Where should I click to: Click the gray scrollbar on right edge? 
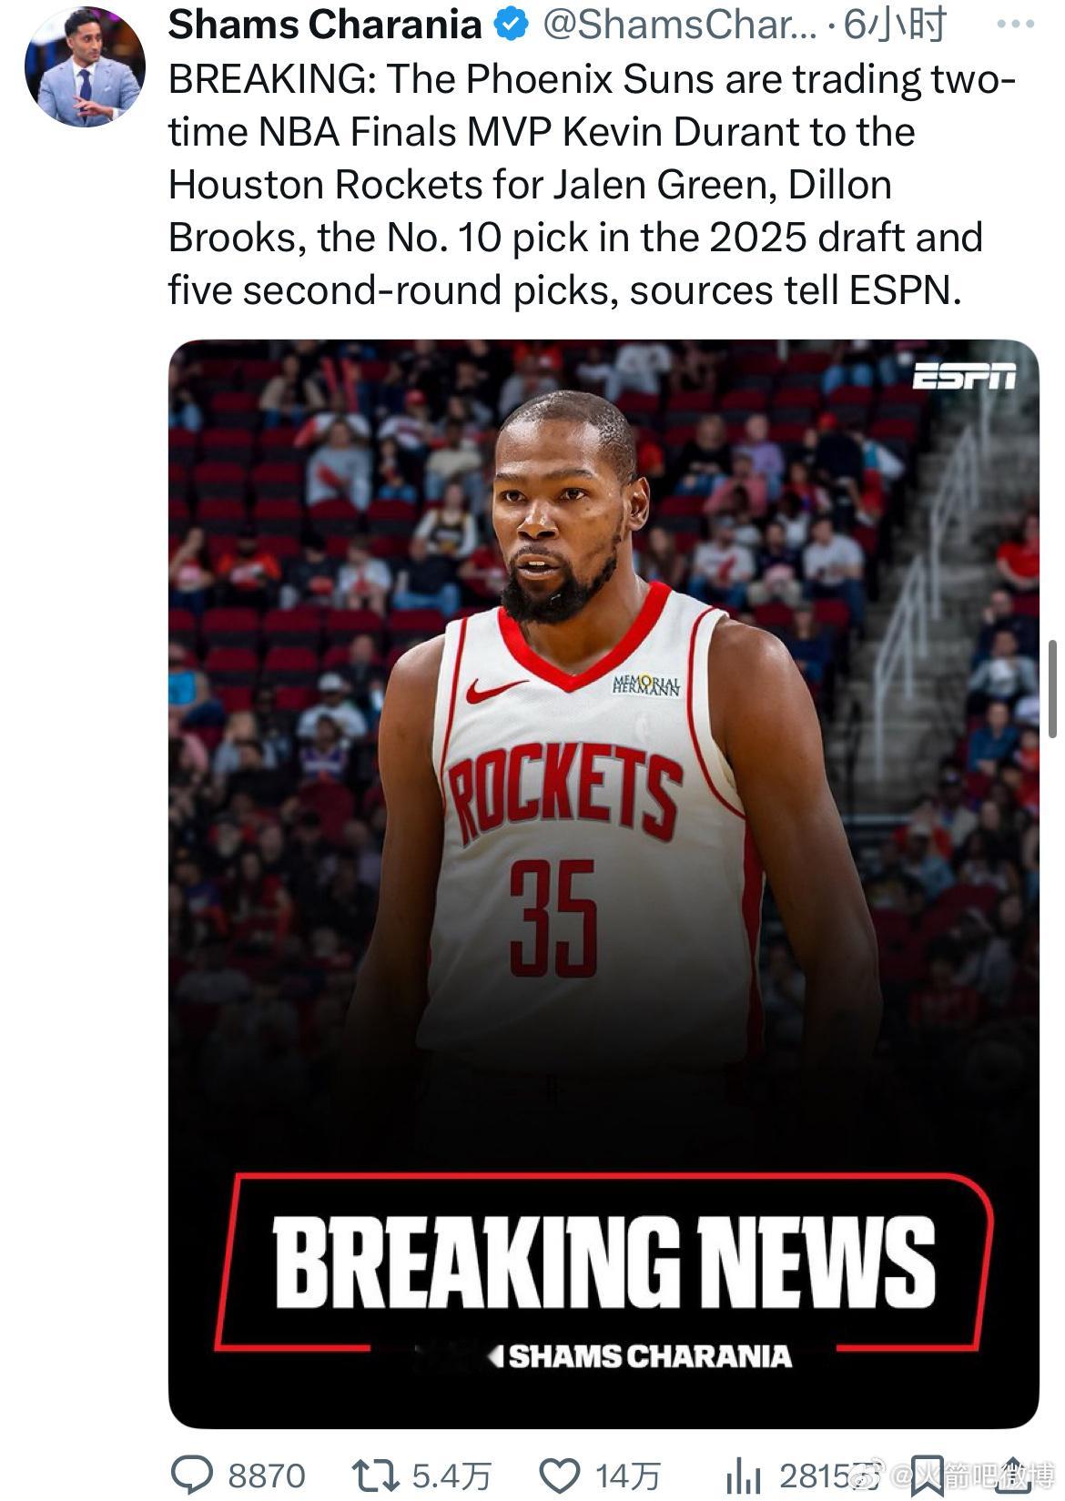(1053, 689)
